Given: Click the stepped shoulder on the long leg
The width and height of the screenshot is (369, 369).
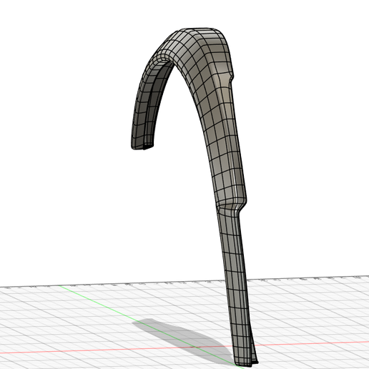Looking at the screenshot, I should pos(231,207).
